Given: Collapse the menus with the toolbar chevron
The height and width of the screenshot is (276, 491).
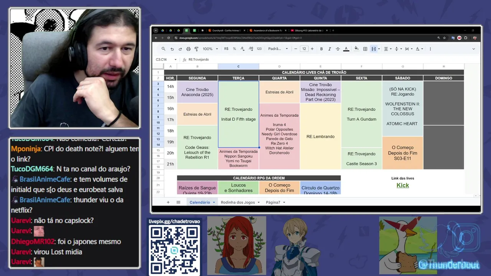Looking at the screenshot, I should (x=473, y=49).
